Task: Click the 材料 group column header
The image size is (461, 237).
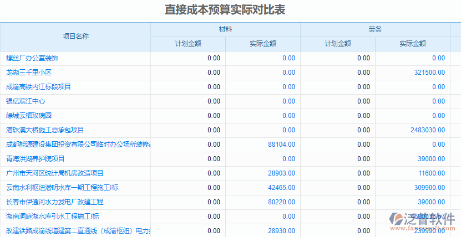Action: coord(225,29)
